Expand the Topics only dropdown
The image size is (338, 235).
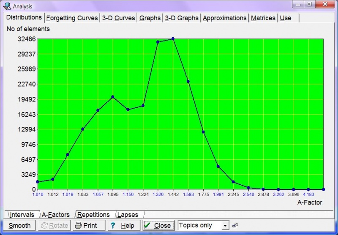tap(225, 226)
